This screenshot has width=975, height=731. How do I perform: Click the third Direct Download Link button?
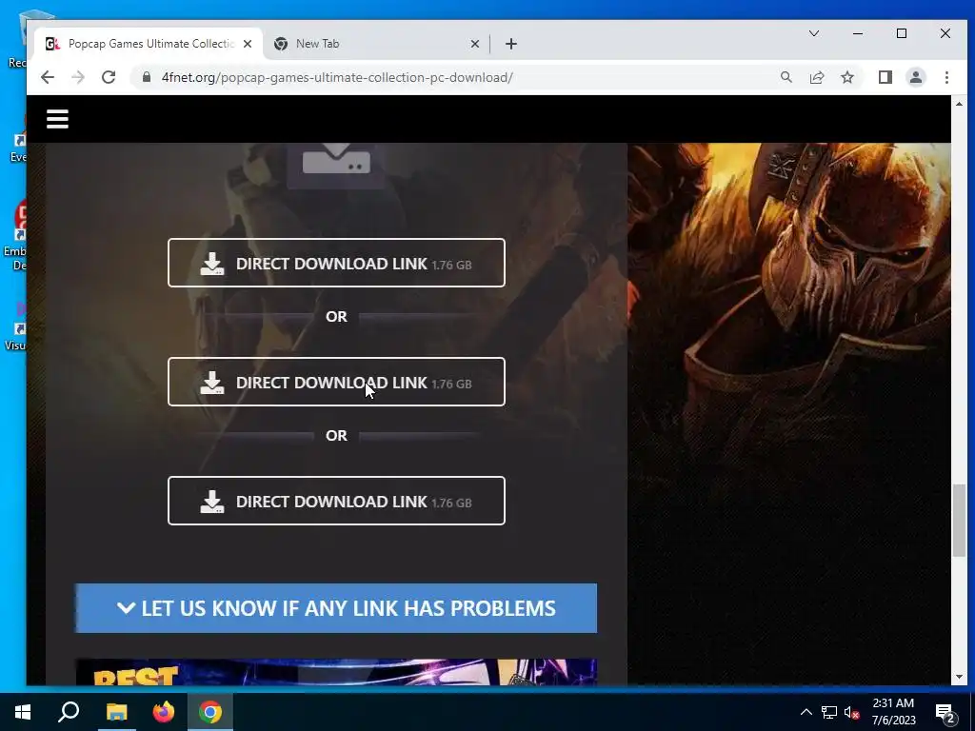click(336, 501)
